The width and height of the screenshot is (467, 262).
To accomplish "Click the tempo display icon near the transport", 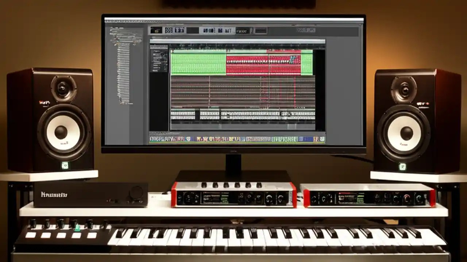I will click(x=244, y=31).
